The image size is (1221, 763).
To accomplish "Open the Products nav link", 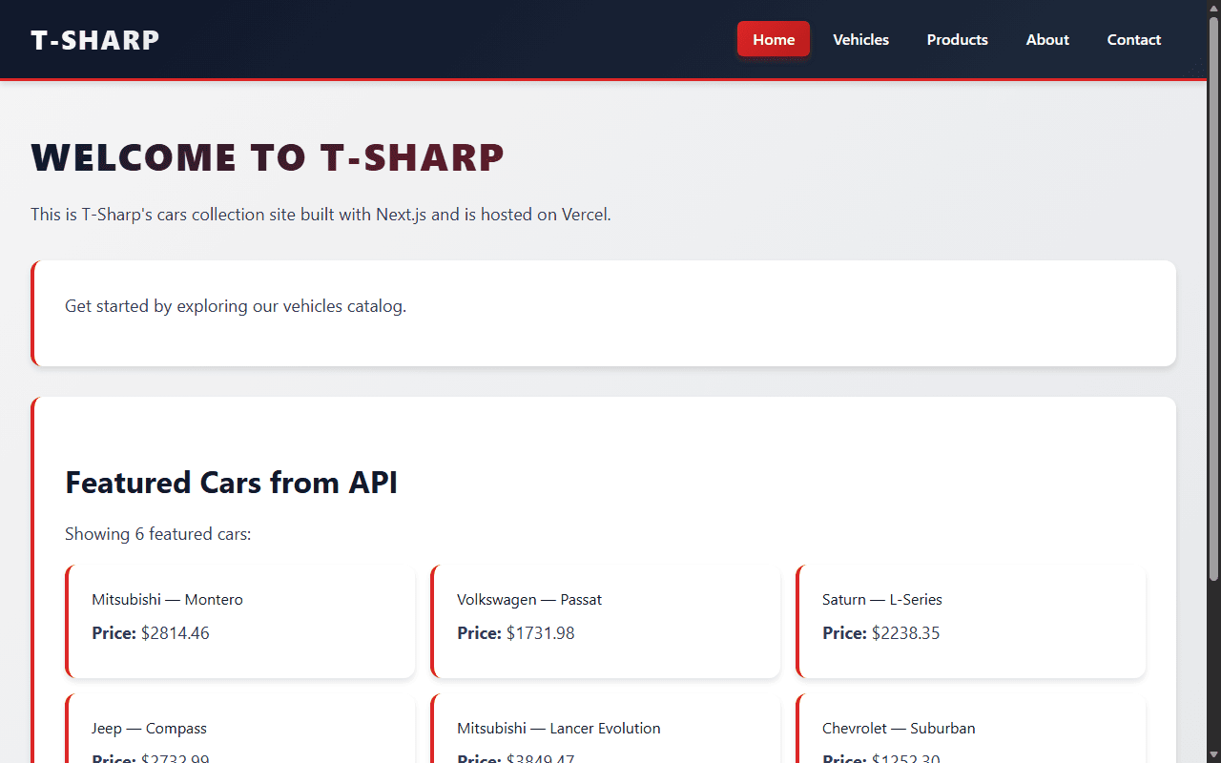I will click(x=958, y=39).
